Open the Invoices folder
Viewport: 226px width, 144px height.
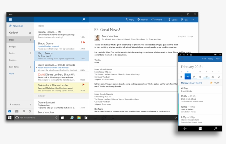tap(20, 60)
